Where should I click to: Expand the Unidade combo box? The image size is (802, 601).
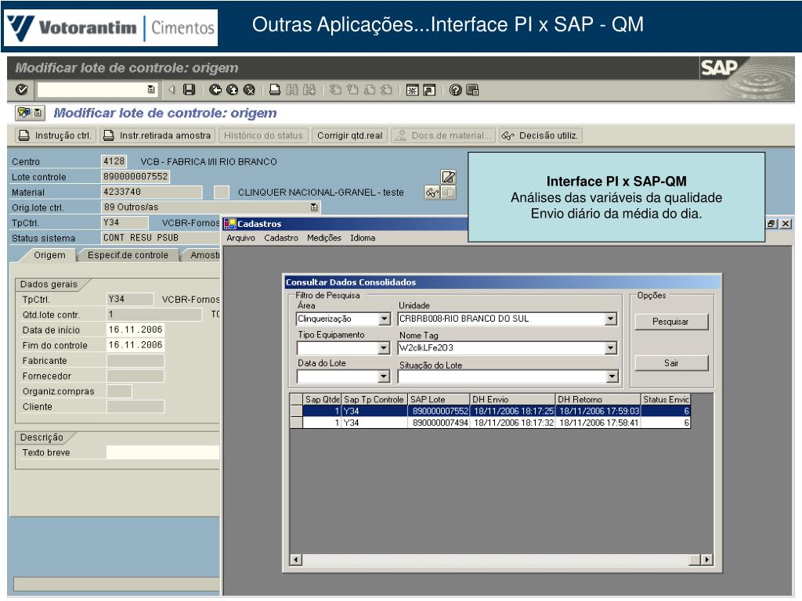(x=611, y=319)
